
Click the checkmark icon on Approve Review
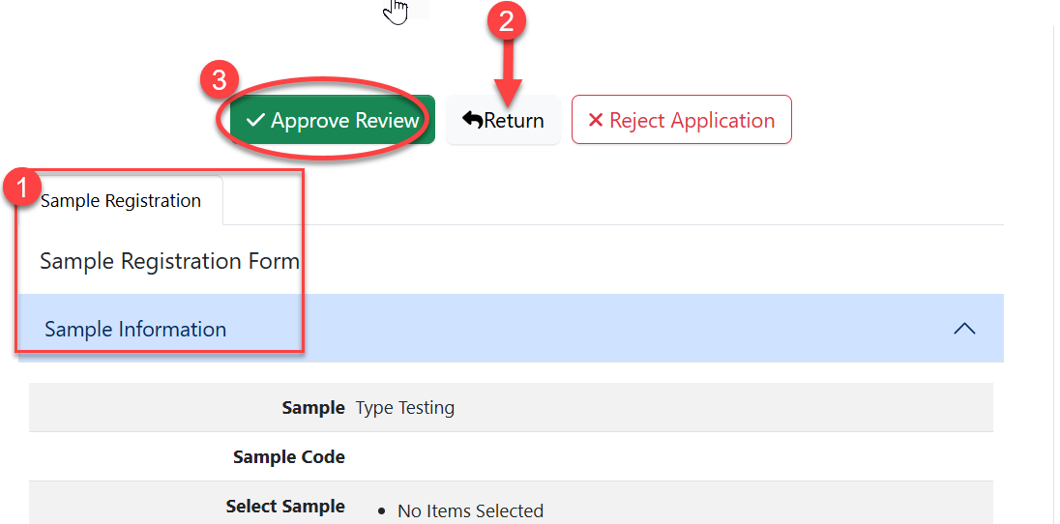[255, 120]
